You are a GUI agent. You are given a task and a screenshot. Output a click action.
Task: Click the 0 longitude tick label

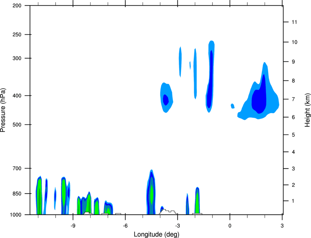pos(230,226)
